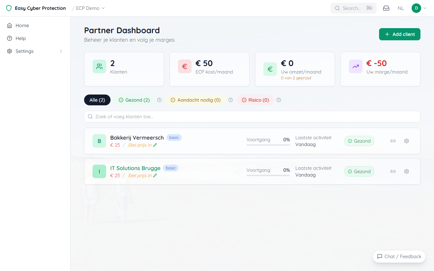
Task: Select the Alle (2) filter tab
Action: (97, 100)
